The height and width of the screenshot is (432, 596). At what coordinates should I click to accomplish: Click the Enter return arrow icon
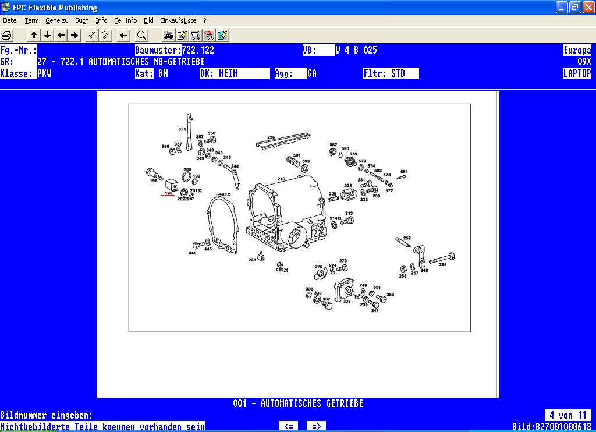(123, 35)
